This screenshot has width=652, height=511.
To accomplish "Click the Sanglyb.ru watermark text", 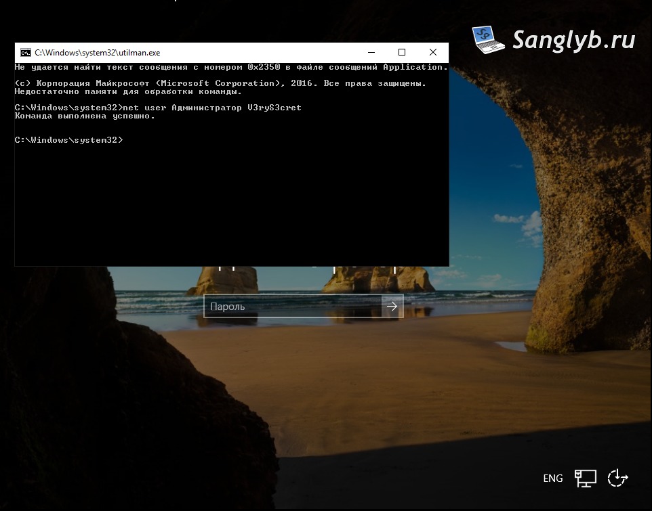I will pyautogui.click(x=574, y=41).
